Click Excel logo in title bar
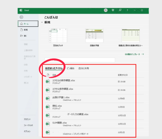This screenshot has height=139, width=162. pos(21,10)
